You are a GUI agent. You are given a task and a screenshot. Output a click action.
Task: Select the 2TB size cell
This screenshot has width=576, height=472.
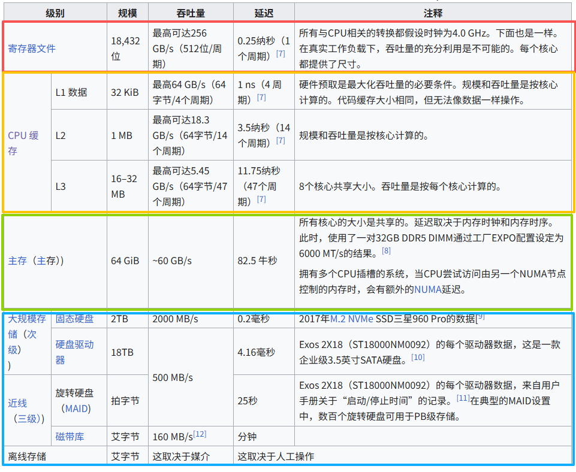128,319
